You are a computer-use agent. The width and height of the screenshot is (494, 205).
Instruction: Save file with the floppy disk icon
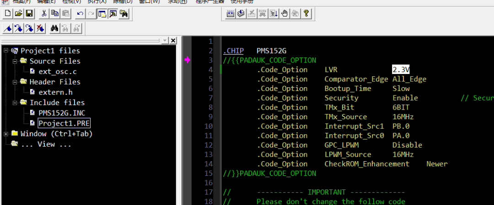click(29, 14)
